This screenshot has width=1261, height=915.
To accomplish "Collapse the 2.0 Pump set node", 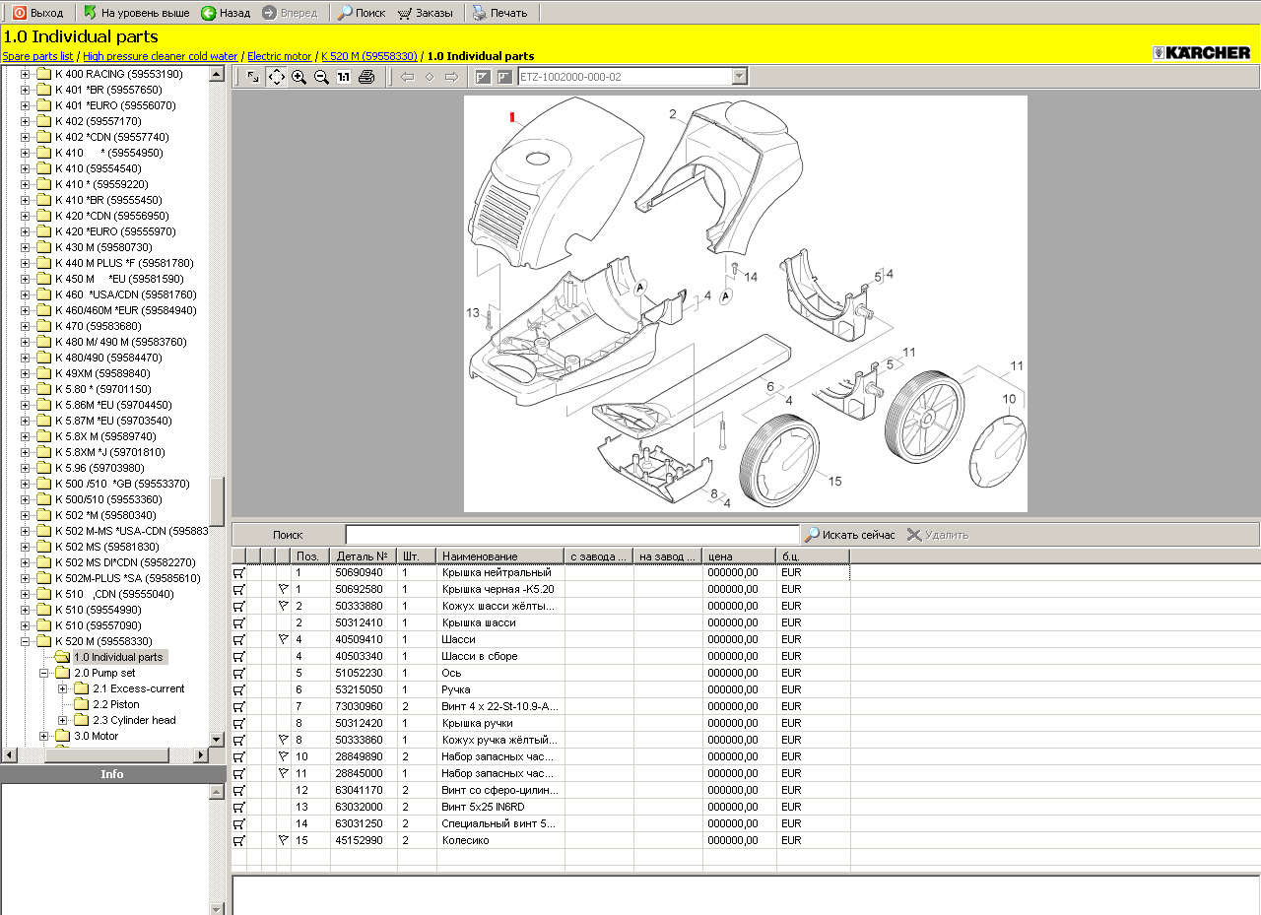I will coord(43,673).
